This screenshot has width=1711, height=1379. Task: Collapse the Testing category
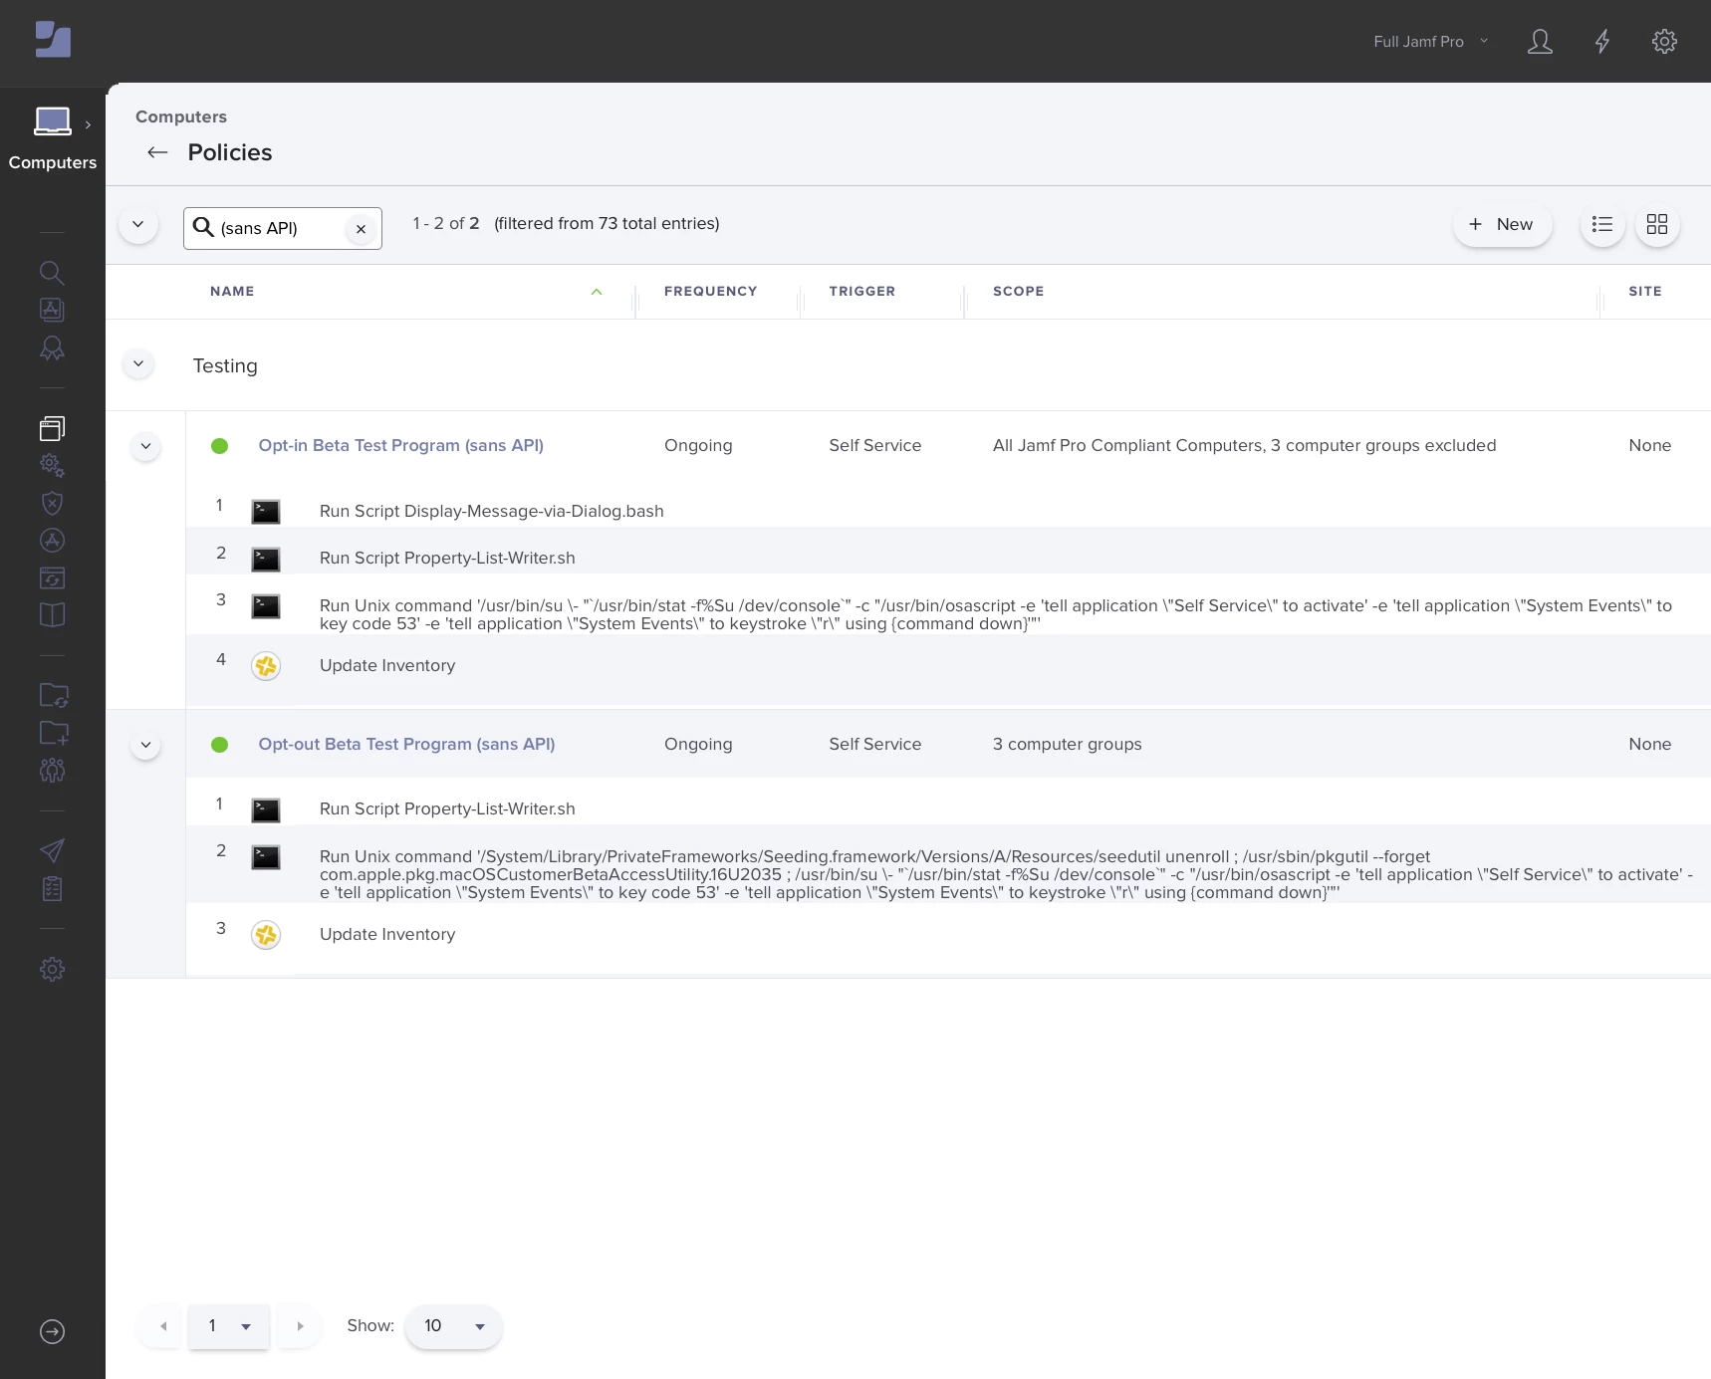coord(138,364)
